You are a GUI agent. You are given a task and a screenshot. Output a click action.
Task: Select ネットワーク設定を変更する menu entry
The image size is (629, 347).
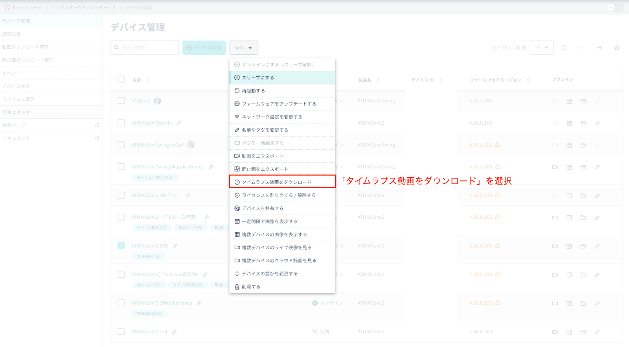pos(282,117)
